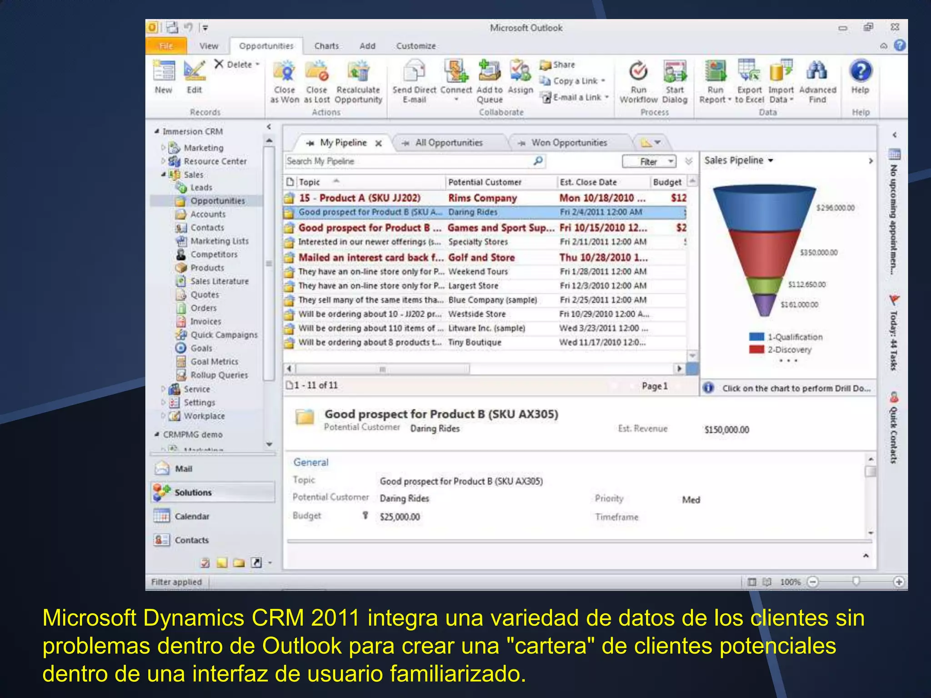This screenshot has height=698, width=931.
Task: Select the Tiny Boutique opportunity row
Action: [x=485, y=342]
